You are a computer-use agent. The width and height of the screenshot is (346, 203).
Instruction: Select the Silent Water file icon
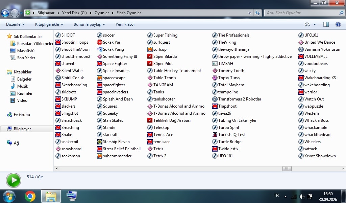tap(58, 71)
